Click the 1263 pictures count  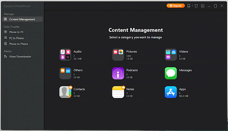pos(129,56)
